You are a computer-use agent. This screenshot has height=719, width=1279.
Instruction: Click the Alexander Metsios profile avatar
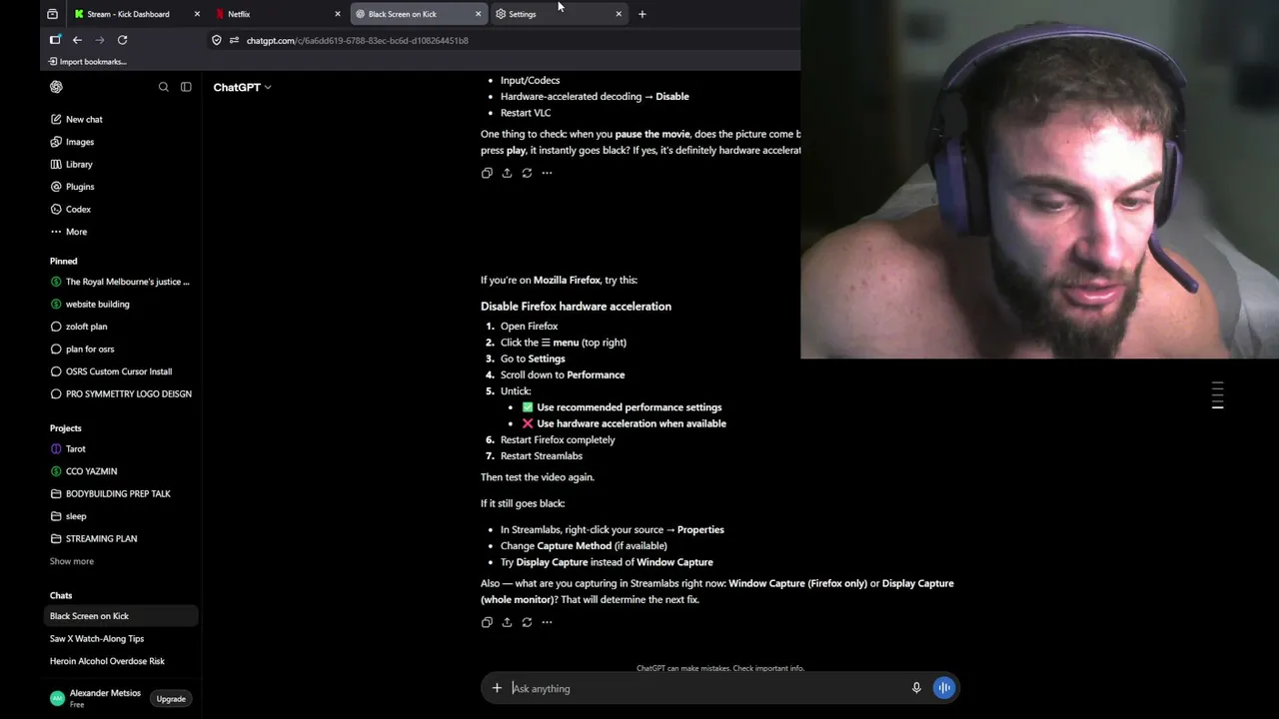tap(57, 699)
